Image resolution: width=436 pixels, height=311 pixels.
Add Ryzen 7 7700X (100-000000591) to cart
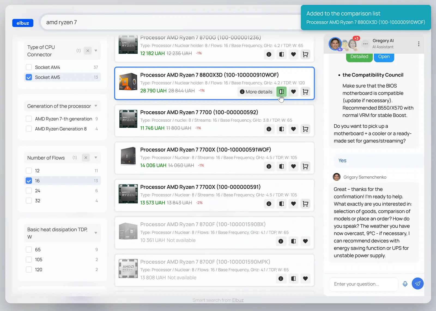click(x=305, y=204)
